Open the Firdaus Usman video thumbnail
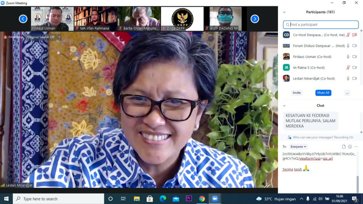363x204 pixels. pyautogui.click(x=52, y=19)
